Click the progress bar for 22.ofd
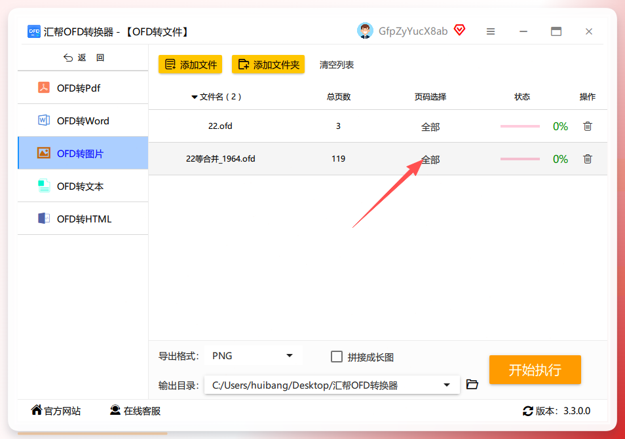This screenshot has width=625, height=439. point(520,126)
